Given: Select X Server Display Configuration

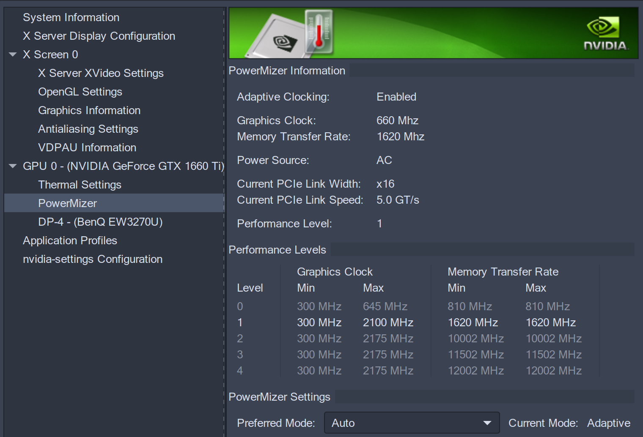Looking at the screenshot, I should (x=99, y=36).
